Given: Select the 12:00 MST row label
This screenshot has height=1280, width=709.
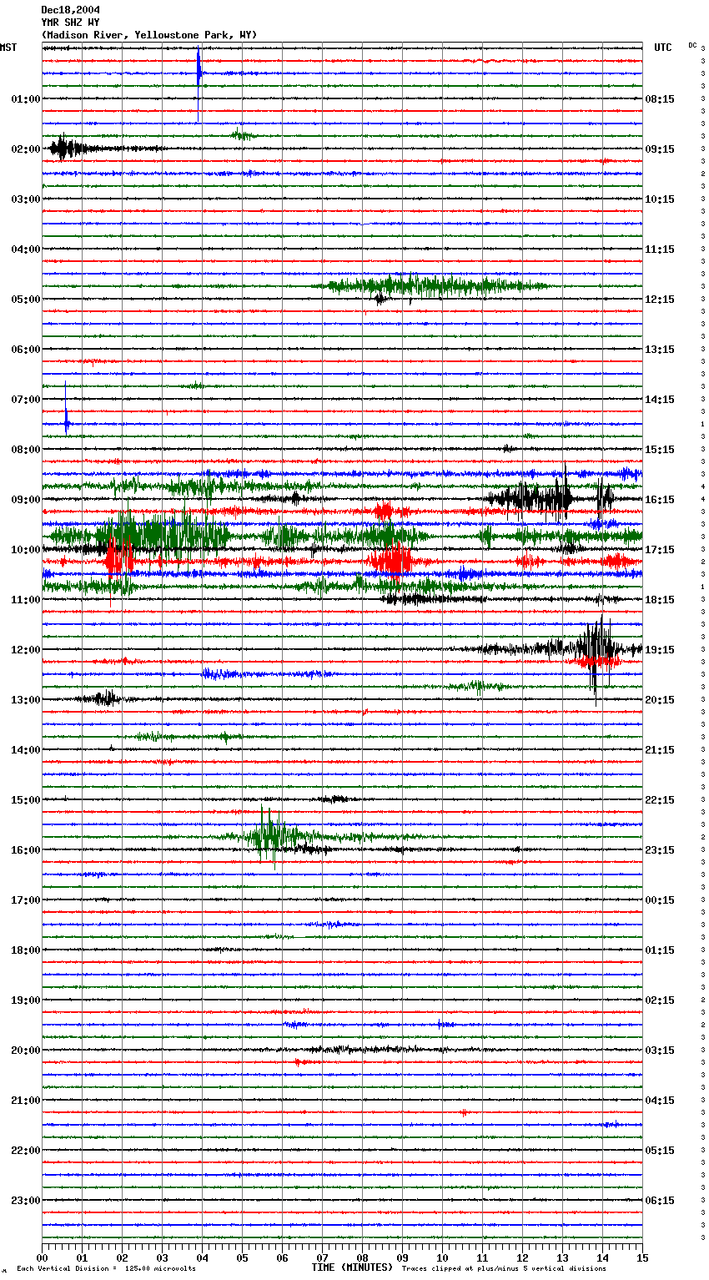Looking at the screenshot, I should click(x=26, y=650).
